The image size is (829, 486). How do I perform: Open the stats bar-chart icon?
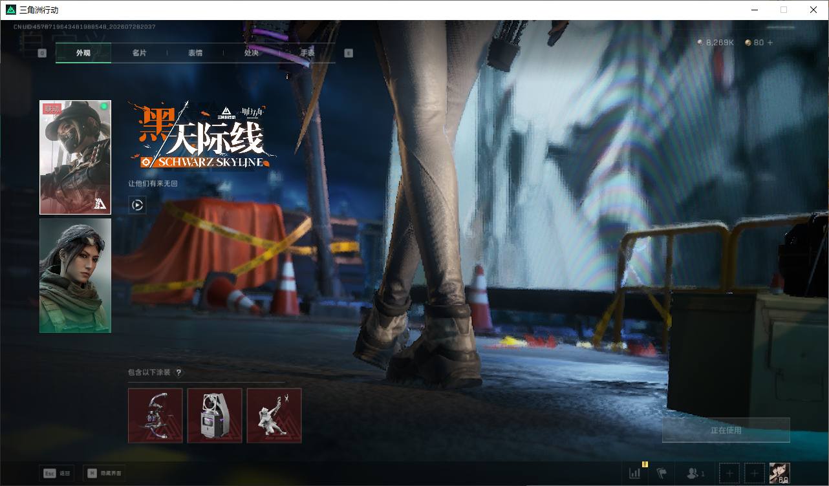coord(634,473)
